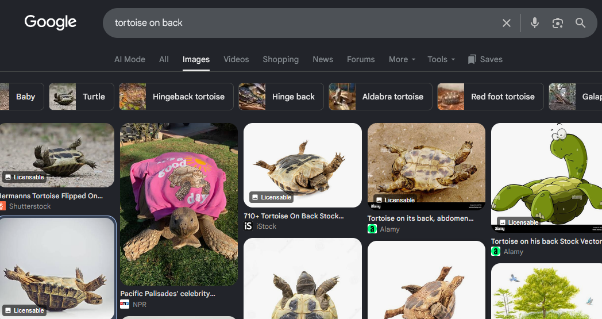The width and height of the screenshot is (602, 319).
Task: Clear the search box with X icon
Action: point(507,23)
